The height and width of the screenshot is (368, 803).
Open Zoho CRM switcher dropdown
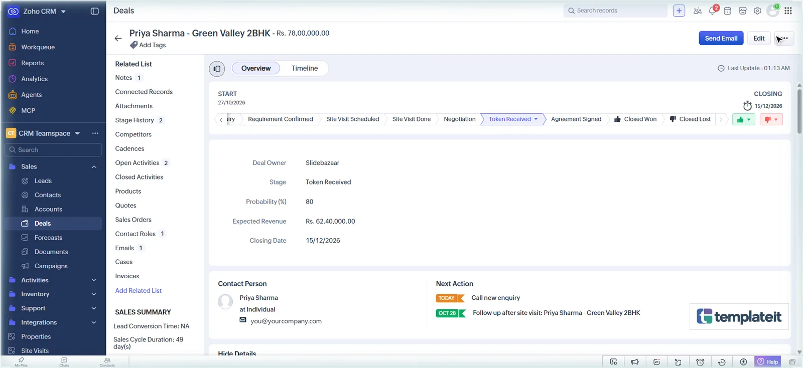(x=63, y=12)
